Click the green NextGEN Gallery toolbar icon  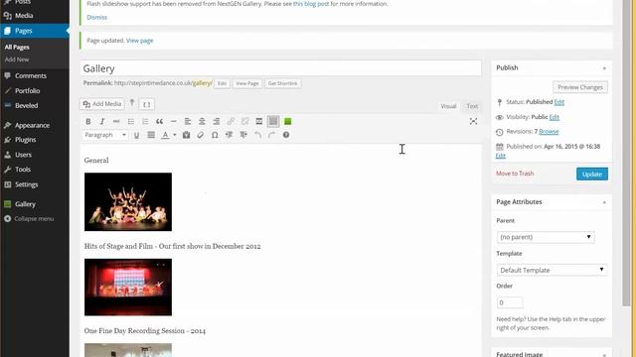[287, 121]
